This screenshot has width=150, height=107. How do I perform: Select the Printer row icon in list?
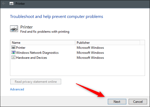point(13,47)
